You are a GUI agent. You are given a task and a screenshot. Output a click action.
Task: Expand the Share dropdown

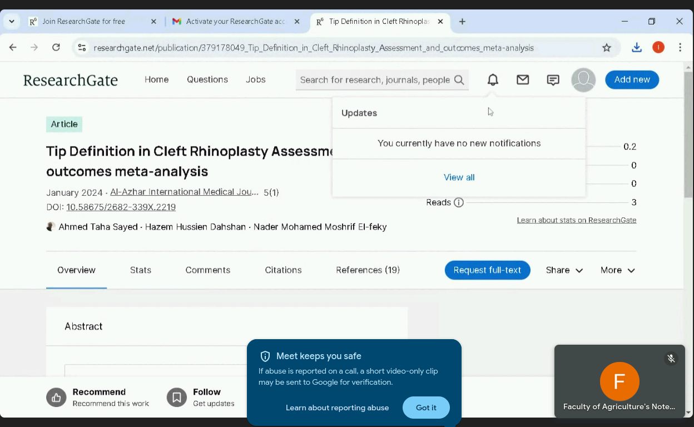(564, 270)
